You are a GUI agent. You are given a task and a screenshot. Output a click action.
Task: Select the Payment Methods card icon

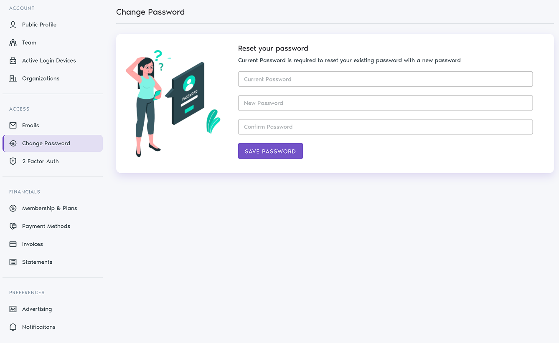point(13,226)
